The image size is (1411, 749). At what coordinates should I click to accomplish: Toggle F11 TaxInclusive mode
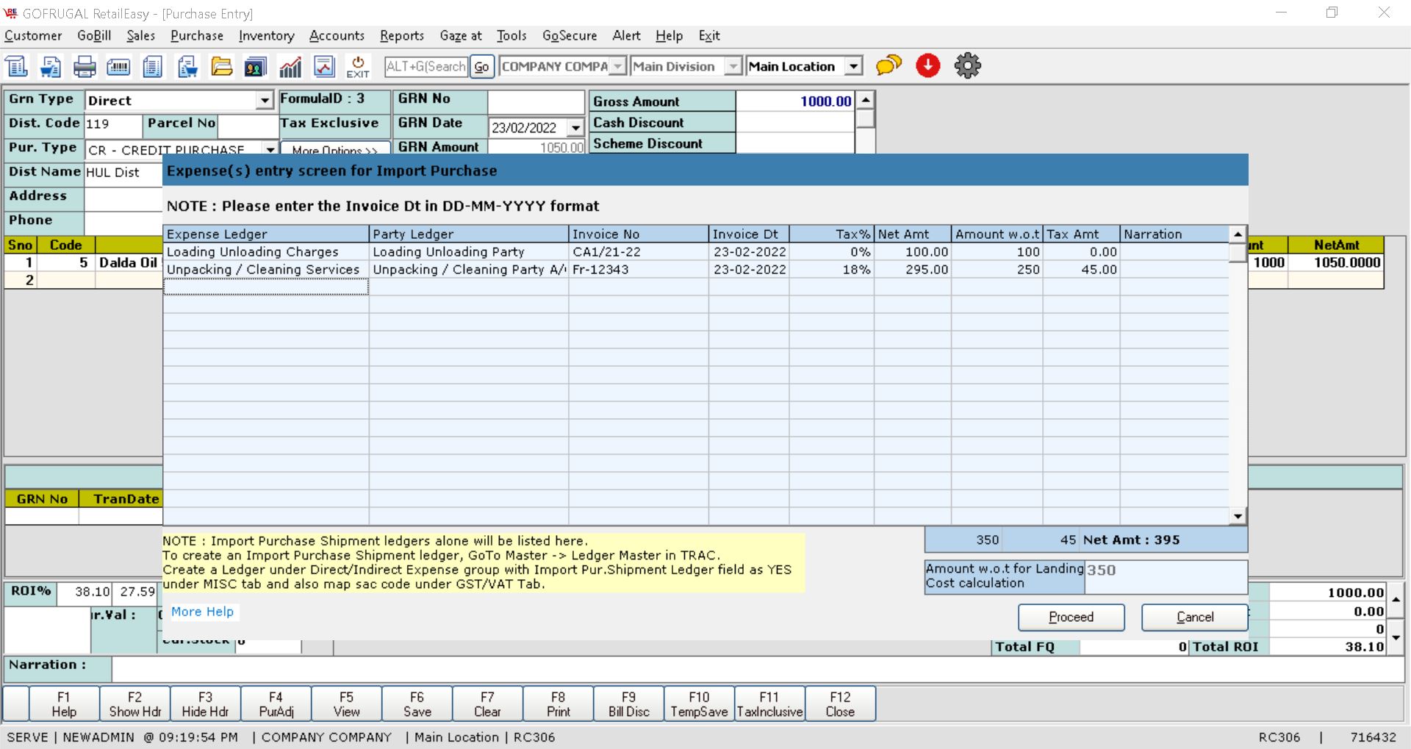pos(769,704)
